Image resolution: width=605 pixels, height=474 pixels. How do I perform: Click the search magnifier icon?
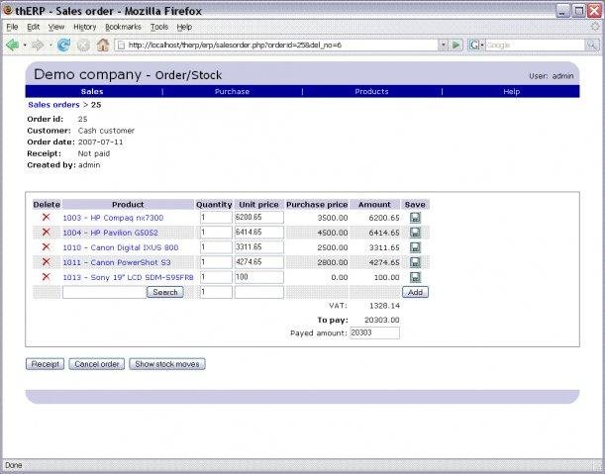pos(591,46)
